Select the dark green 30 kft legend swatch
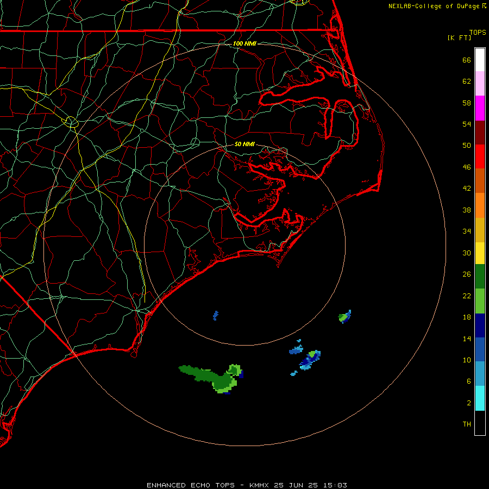The image size is (489, 489). [480, 277]
